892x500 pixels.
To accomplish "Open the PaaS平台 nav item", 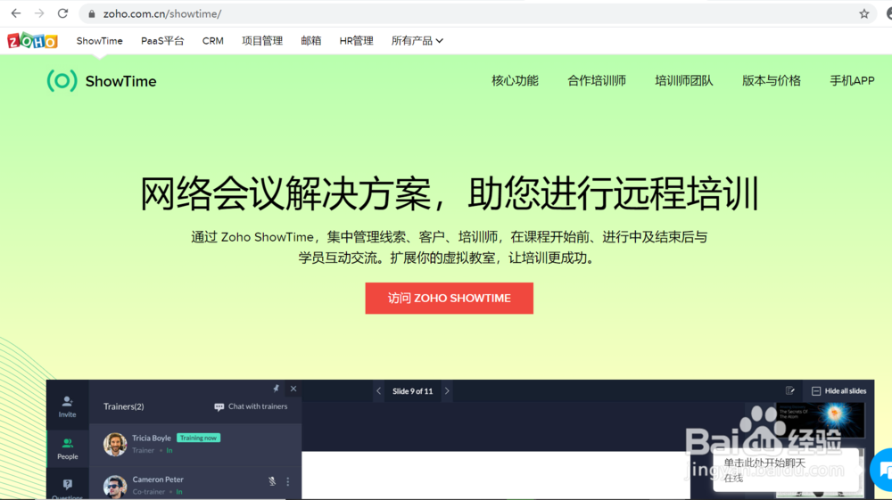I will [x=162, y=41].
